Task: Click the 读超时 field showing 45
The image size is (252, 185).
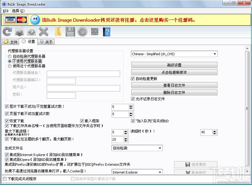Action: point(207,132)
